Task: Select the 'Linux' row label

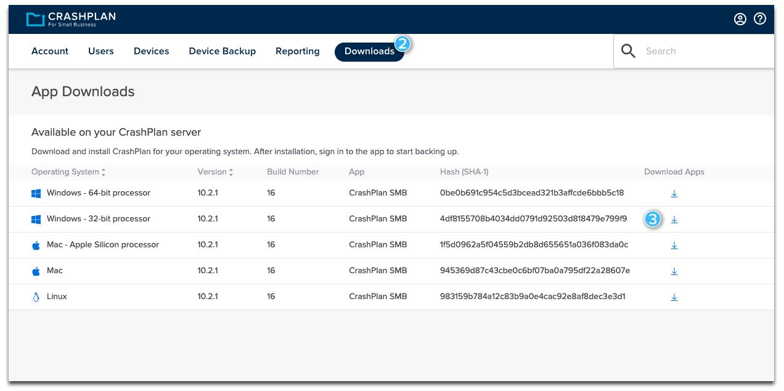Action: [57, 297]
